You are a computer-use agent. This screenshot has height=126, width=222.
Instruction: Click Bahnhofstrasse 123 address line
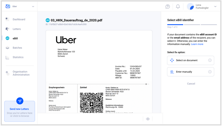pos(66,52)
